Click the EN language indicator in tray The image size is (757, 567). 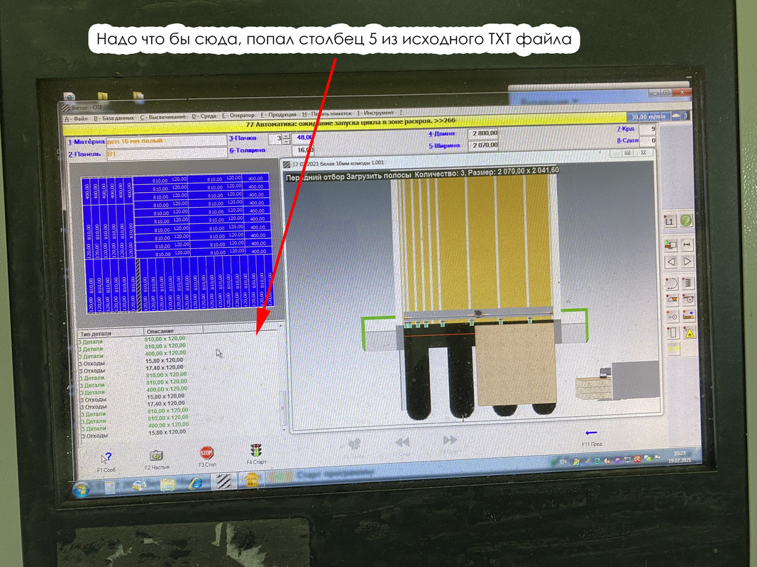pos(563,461)
